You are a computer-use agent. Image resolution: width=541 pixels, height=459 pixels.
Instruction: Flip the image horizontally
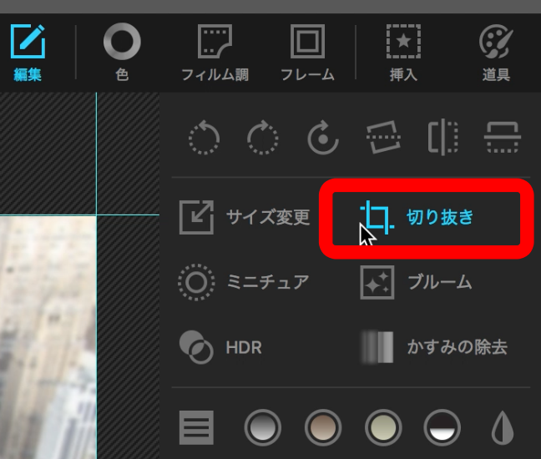(x=443, y=137)
